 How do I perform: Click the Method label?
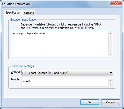coord(16,72)
